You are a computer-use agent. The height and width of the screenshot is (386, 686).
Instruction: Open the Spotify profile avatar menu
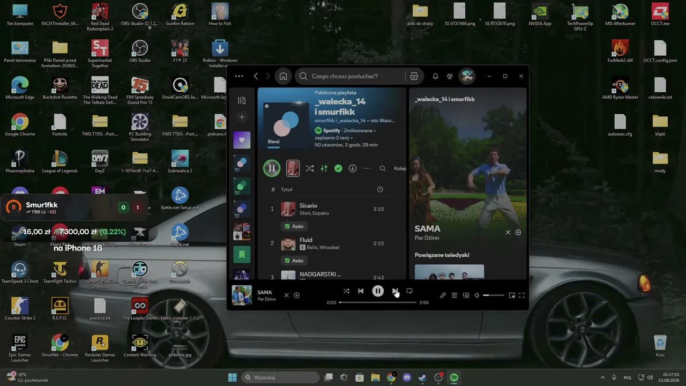(x=467, y=76)
